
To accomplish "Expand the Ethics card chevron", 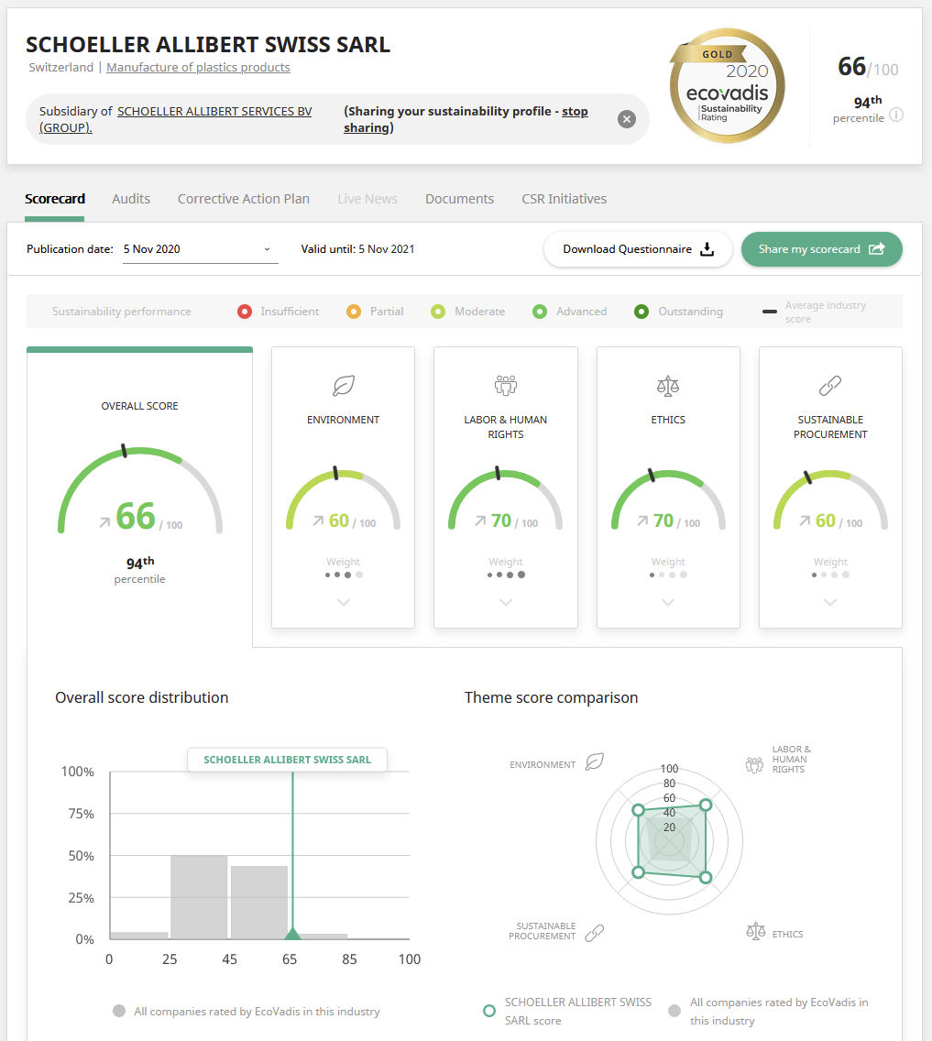I will click(668, 602).
